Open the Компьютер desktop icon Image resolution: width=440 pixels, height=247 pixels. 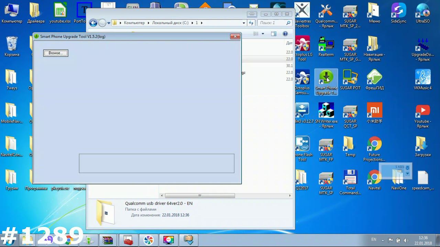pyautogui.click(x=12, y=13)
